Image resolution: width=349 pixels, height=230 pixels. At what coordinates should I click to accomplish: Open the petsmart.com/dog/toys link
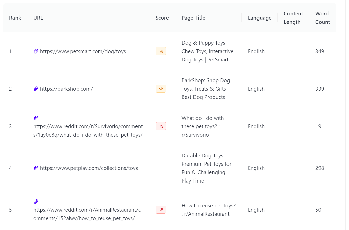click(x=83, y=51)
